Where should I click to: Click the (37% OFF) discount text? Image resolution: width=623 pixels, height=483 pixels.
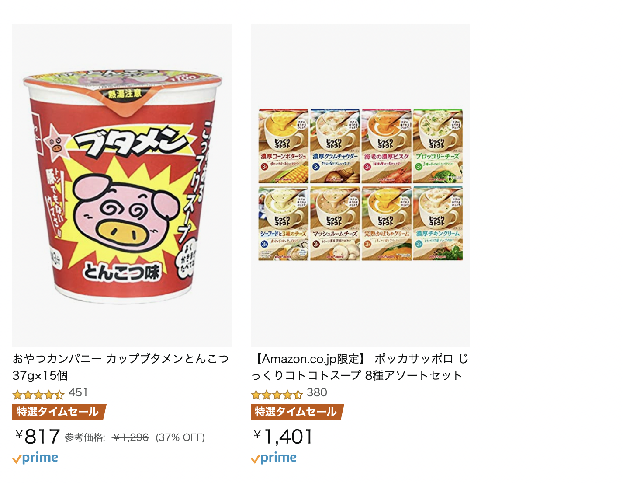click(180, 437)
